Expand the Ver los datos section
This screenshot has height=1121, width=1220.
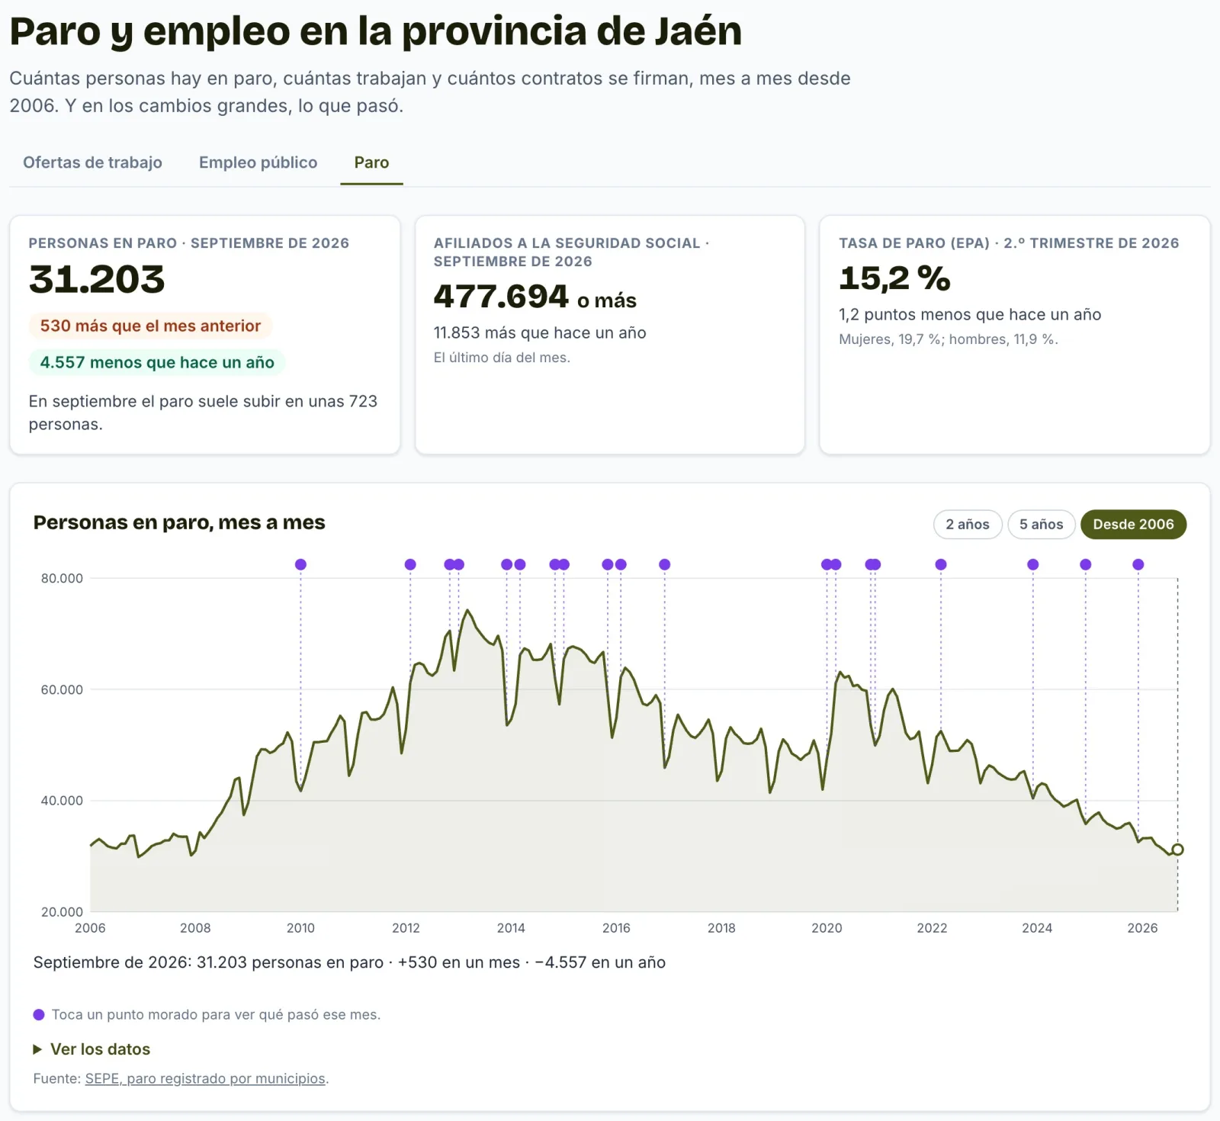click(x=91, y=1049)
